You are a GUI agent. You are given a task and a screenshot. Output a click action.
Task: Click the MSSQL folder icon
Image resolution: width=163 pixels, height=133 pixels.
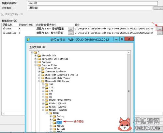point(51,113)
